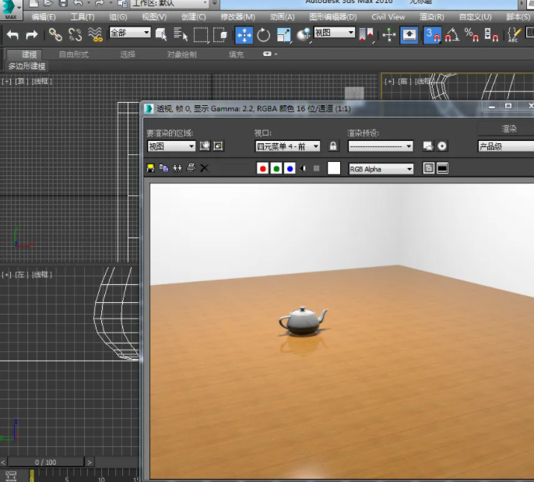Screen dimensions: 534x482
Task: Click the Bind to Space Warp icon
Action: click(95, 34)
